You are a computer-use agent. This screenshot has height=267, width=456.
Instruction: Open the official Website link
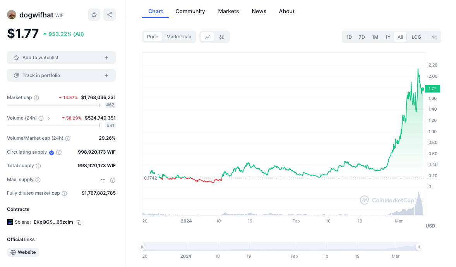[23, 252]
